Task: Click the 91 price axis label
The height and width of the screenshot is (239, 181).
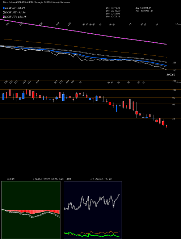Action: point(174,105)
